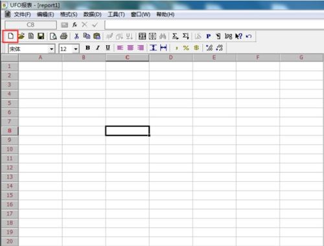
Task: Click the New report icon
Action: [x=10, y=36]
